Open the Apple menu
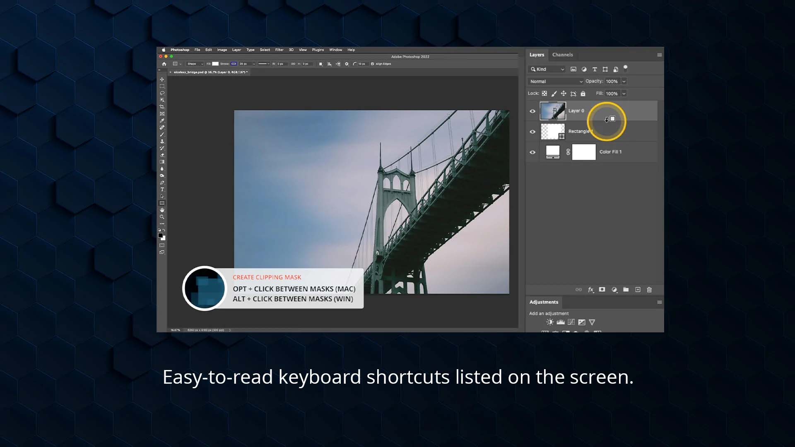This screenshot has height=447, width=795. click(x=164, y=50)
